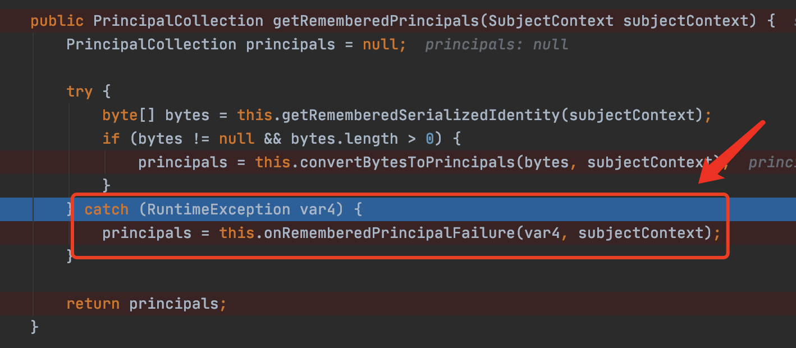The width and height of the screenshot is (796, 348).
Task: Click the return keyword
Action: pyautogui.click(x=93, y=304)
